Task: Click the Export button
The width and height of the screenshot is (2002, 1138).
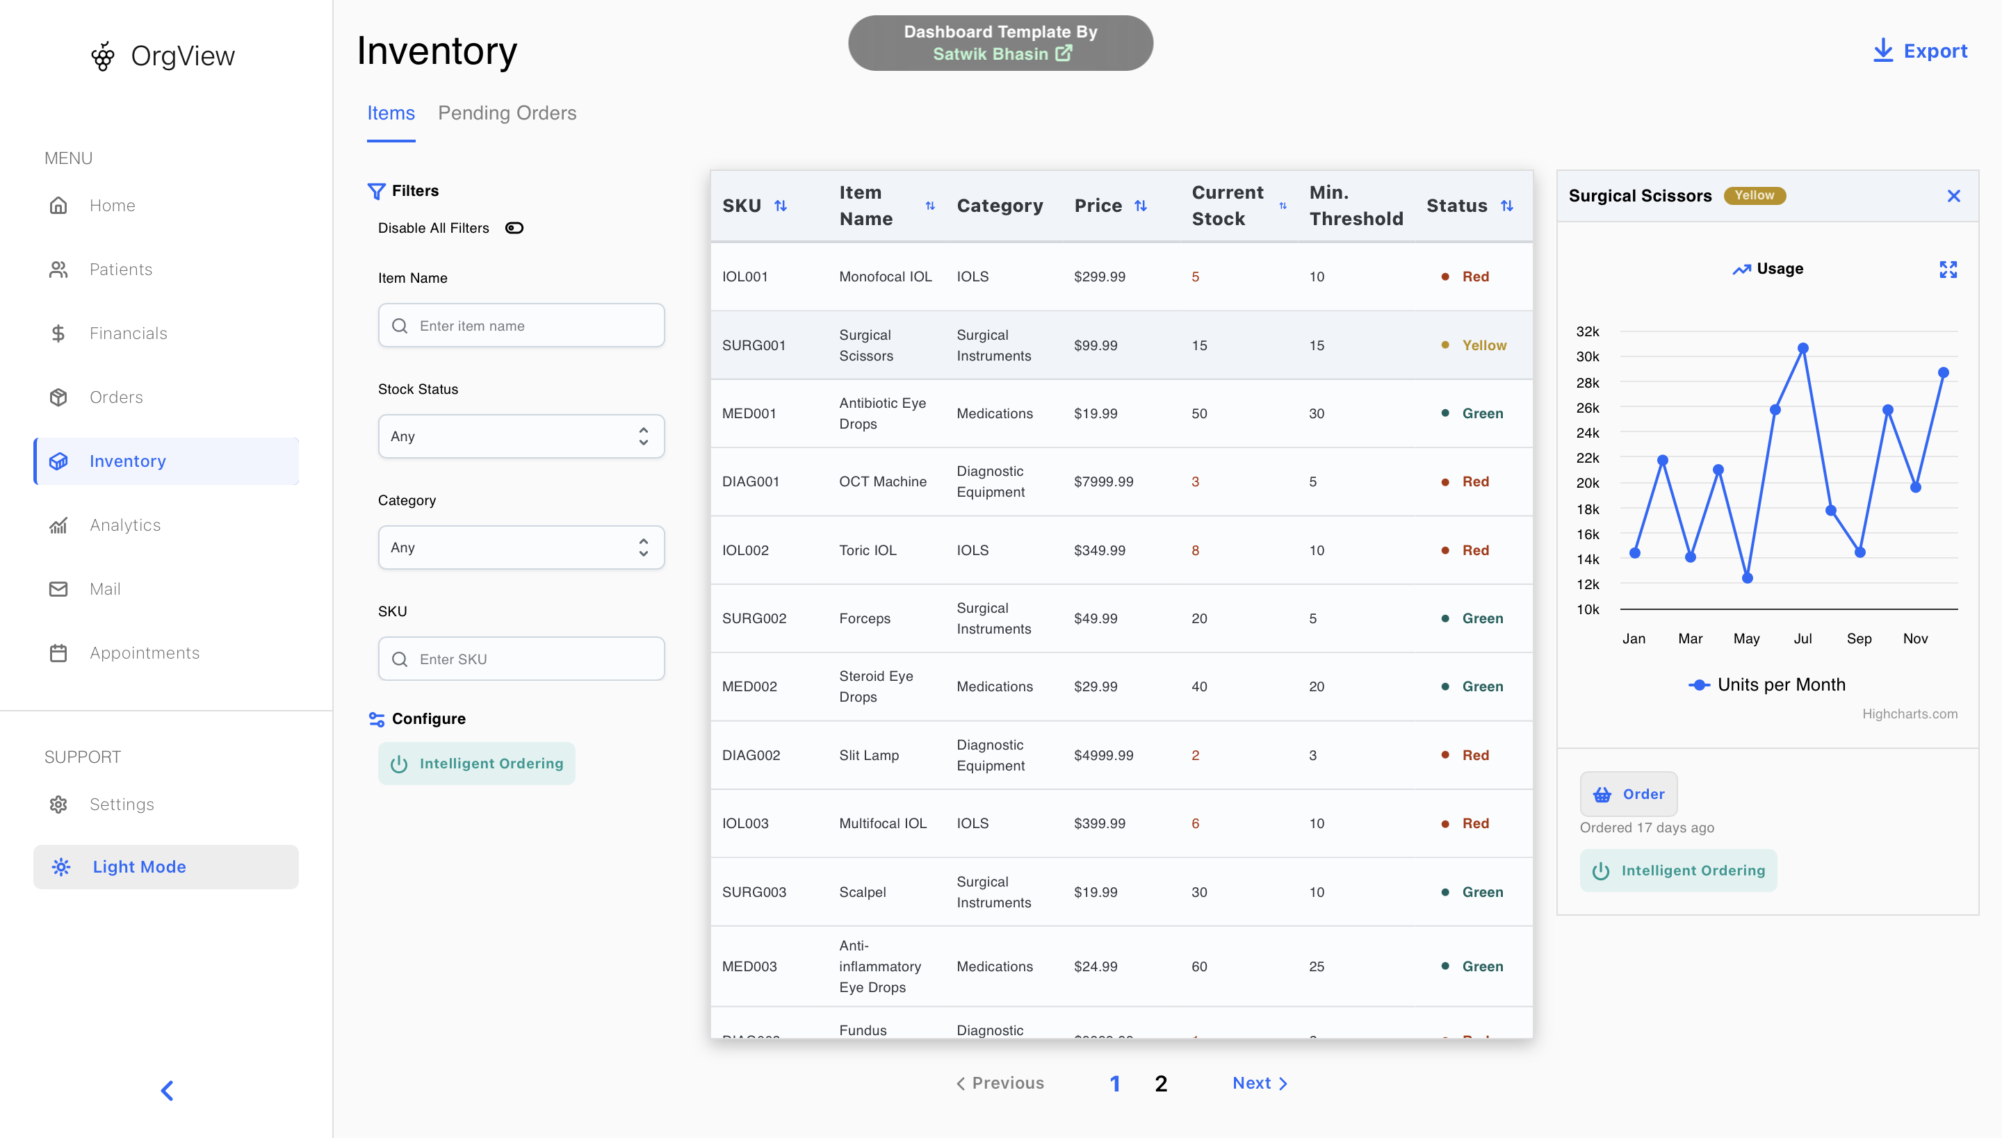Action: click(x=1920, y=51)
